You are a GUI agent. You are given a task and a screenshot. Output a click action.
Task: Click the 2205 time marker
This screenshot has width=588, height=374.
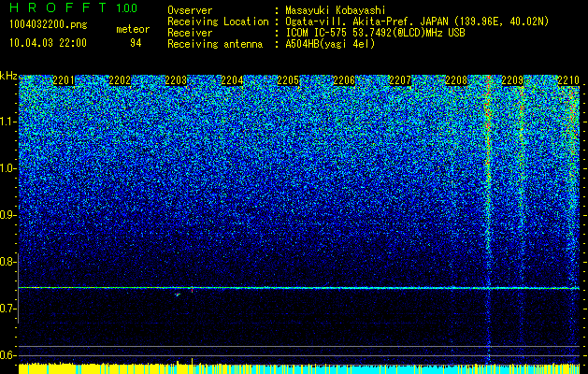pos(288,79)
